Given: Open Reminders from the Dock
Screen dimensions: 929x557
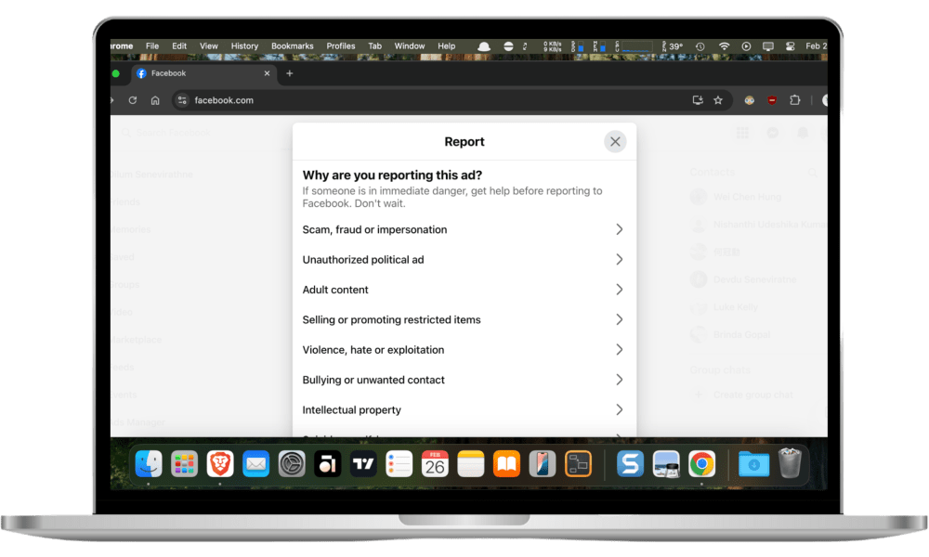Looking at the screenshot, I should click(399, 464).
